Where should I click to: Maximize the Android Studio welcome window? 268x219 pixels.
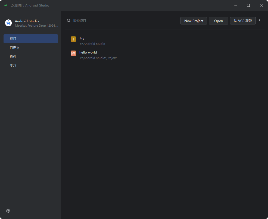tap(248, 5)
